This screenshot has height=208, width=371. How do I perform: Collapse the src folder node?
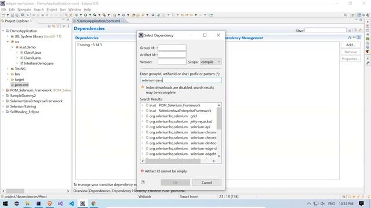(8, 42)
